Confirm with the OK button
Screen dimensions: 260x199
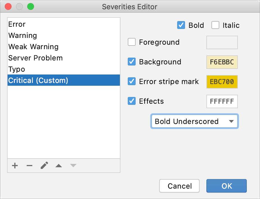pyautogui.click(x=226, y=186)
